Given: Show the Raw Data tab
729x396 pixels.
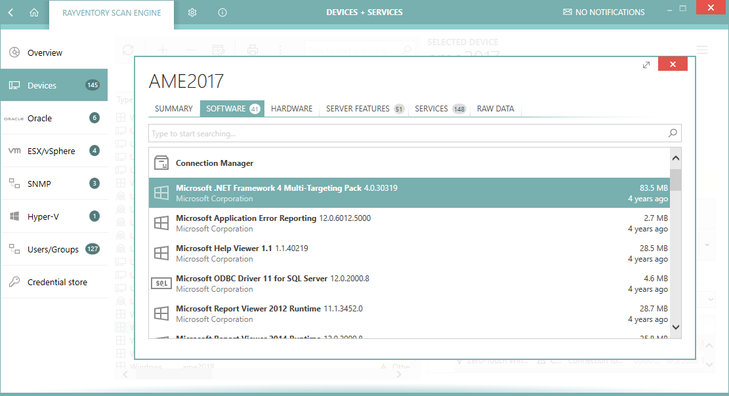Looking at the screenshot, I should click(495, 109).
